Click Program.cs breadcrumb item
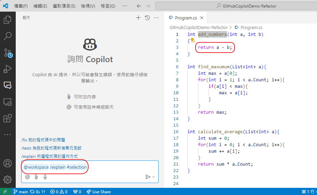 point(251,27)
